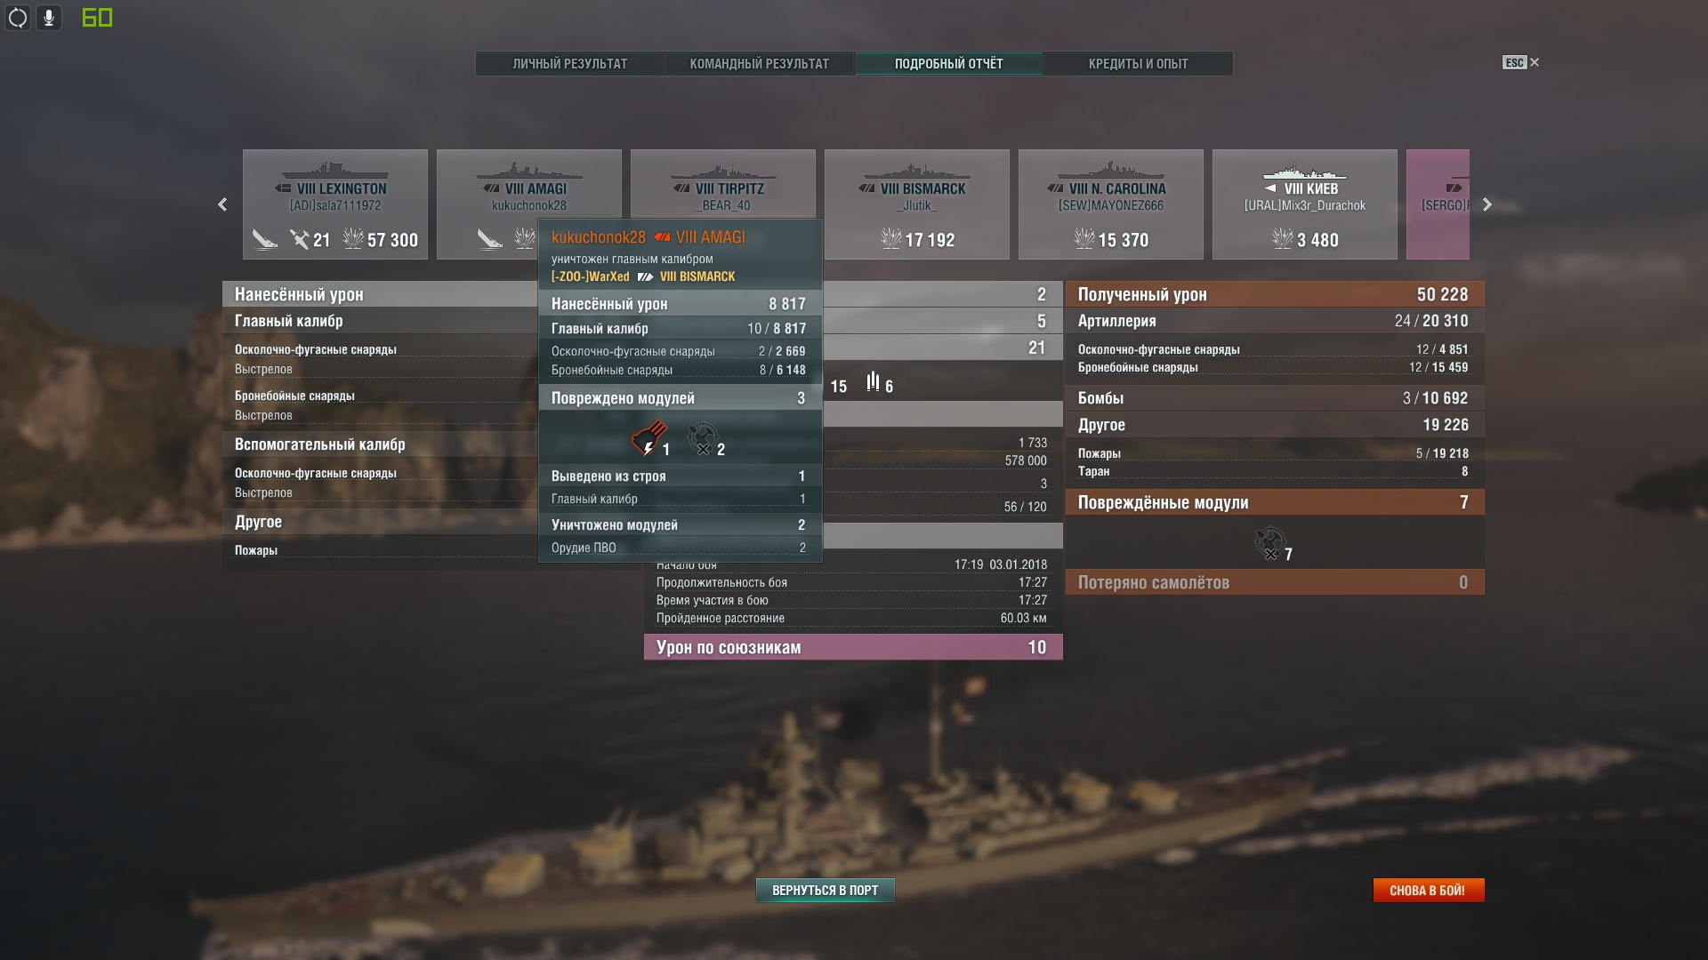Image resolution: width=1708 pixels, height=960 pixels.
Task: Click the AA gun icon in Amagi tooltip
Action: click(x=703, y=438)
